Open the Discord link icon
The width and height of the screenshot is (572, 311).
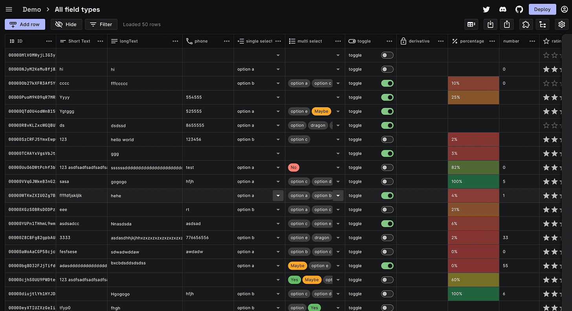point(503,9)
